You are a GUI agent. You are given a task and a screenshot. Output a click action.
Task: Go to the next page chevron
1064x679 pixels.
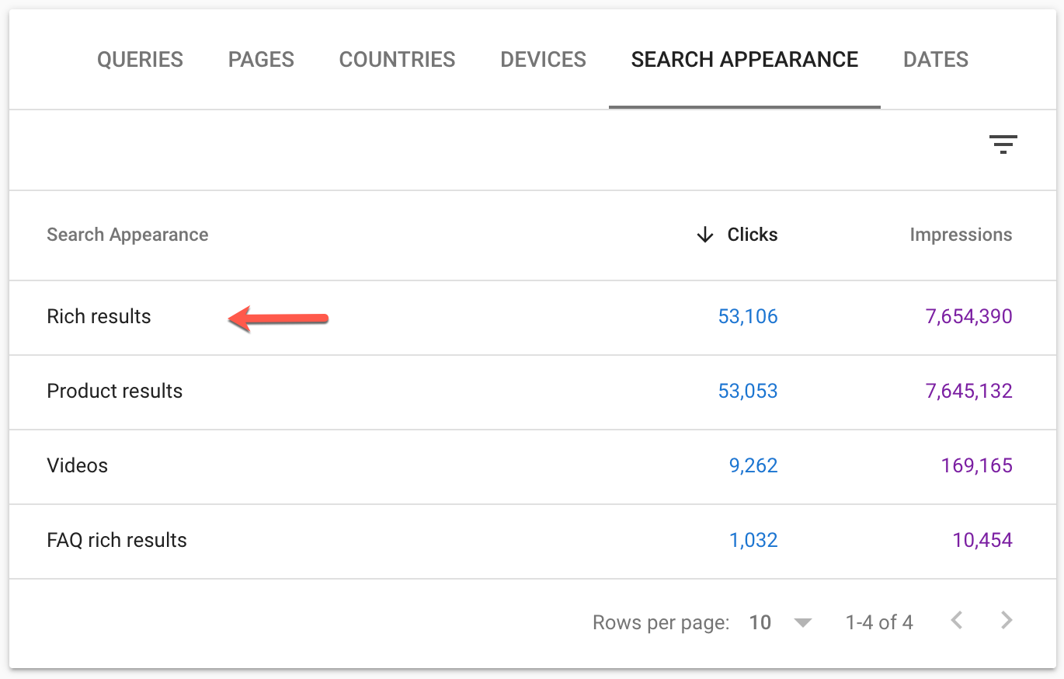tap(1006, 621)
